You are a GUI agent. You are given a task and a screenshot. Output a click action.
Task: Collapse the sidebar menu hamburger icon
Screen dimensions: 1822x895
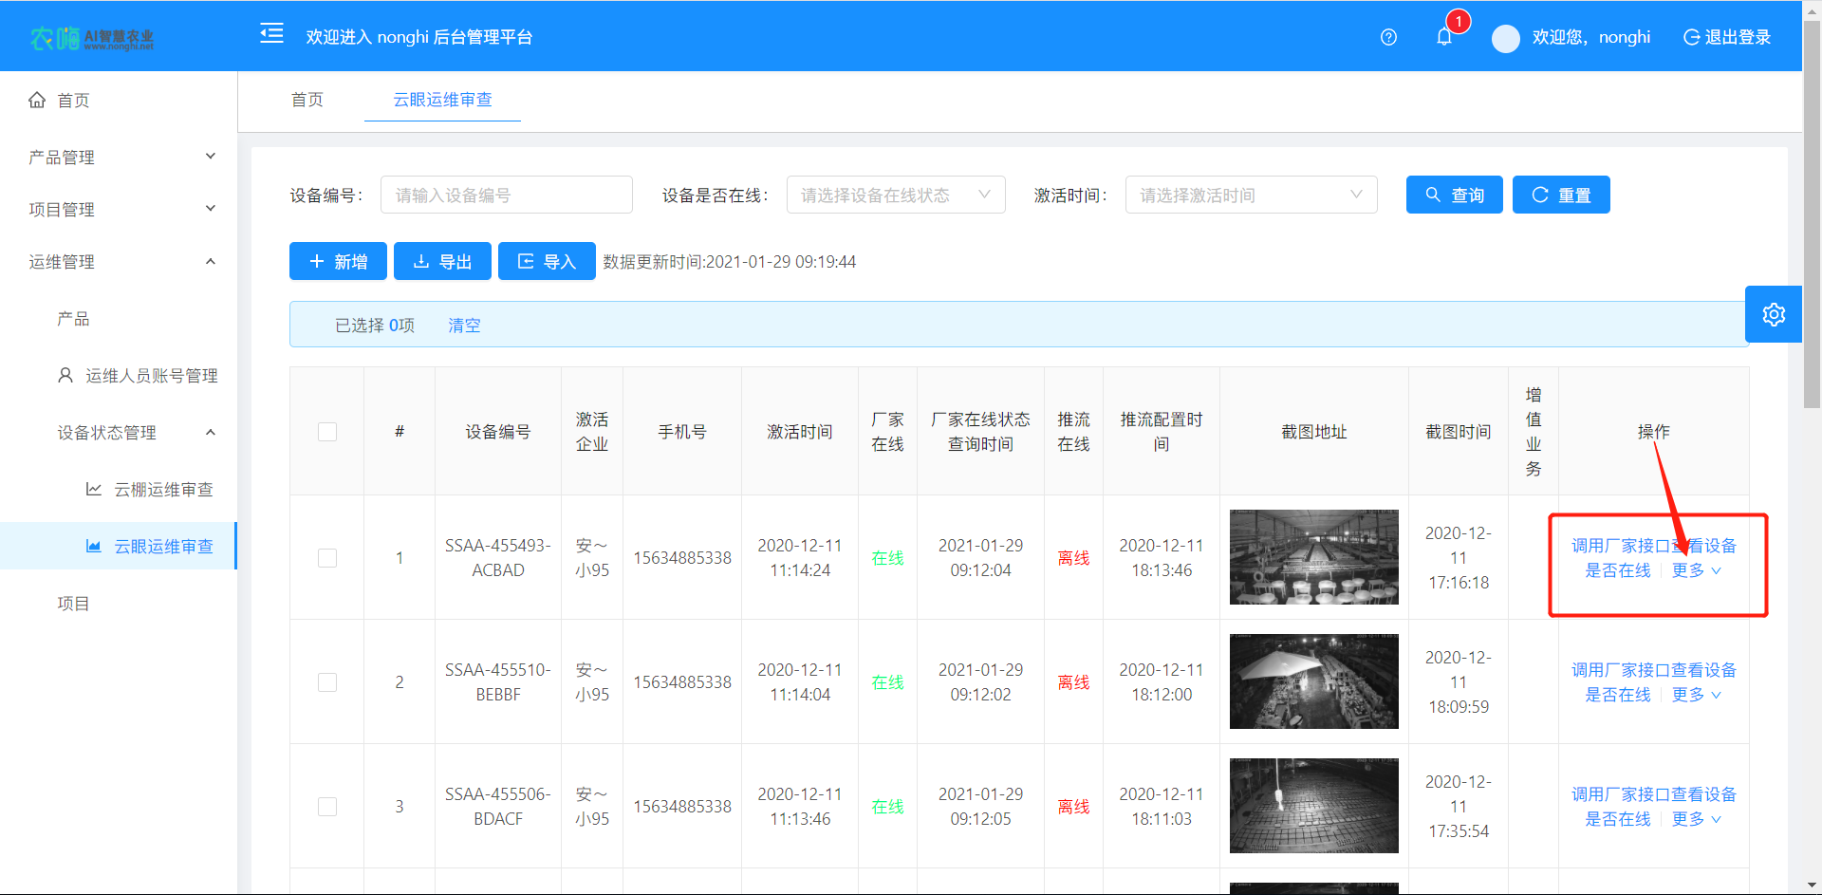tap(271, 34)
